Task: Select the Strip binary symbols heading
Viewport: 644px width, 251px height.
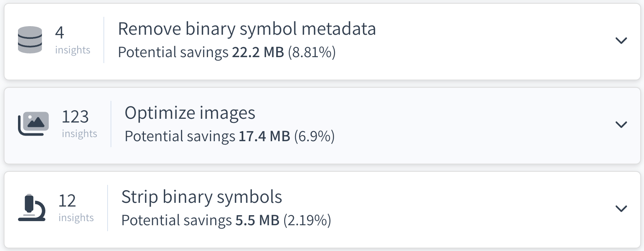Action: coord(201,197)
